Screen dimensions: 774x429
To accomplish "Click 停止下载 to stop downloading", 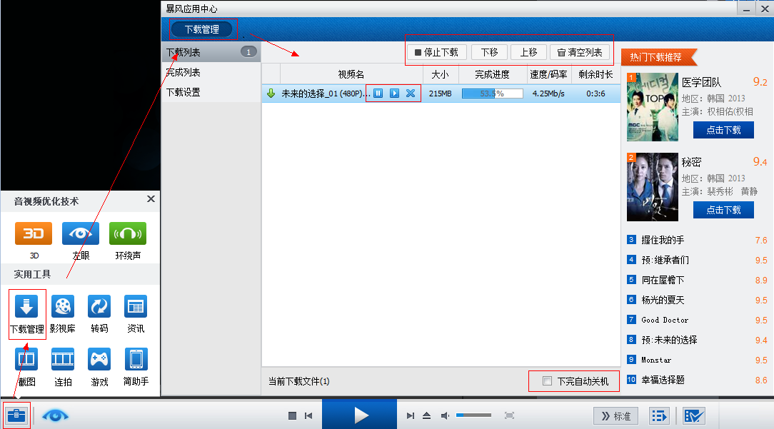I will (438, 51).
